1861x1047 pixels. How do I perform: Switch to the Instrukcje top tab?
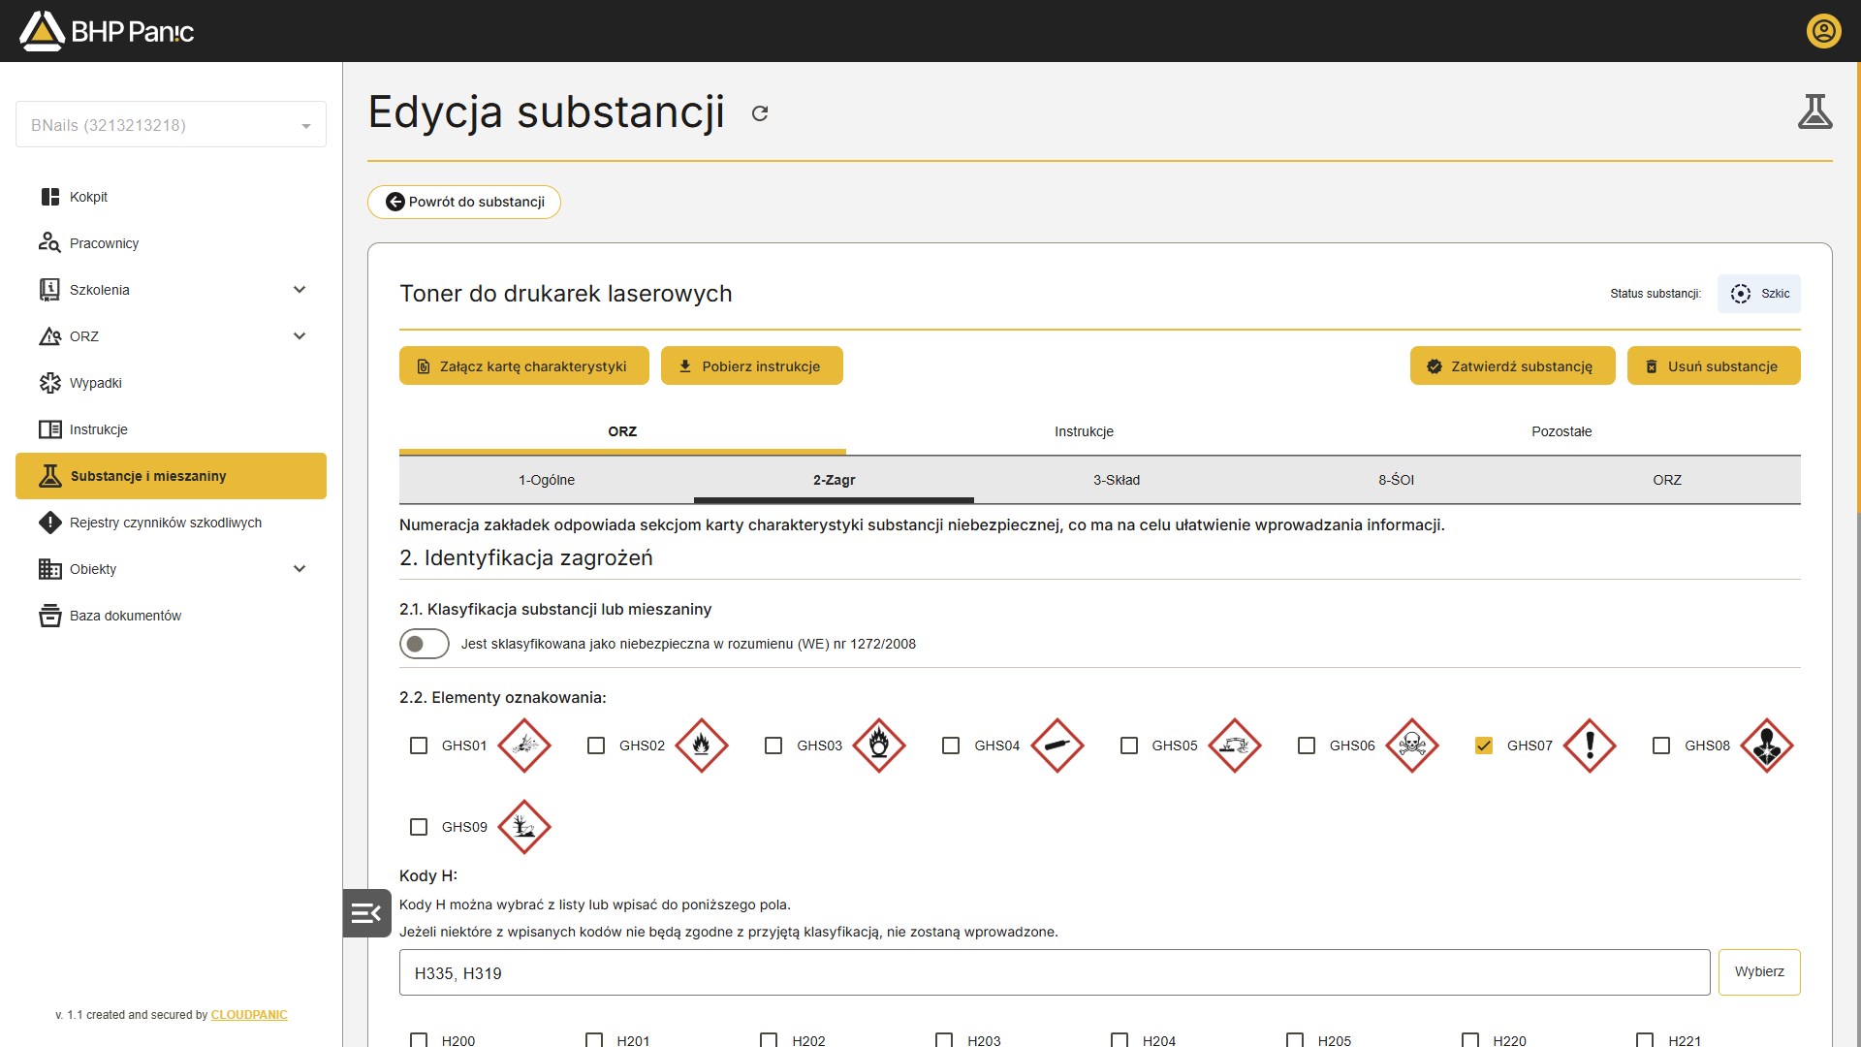click(x=1084, y=431)
